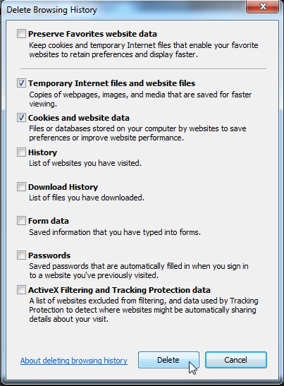This screenshot has width=284, height=386.
Task: Uncheck Temporary Internet files and website files
Action: (x=21, y=83)
